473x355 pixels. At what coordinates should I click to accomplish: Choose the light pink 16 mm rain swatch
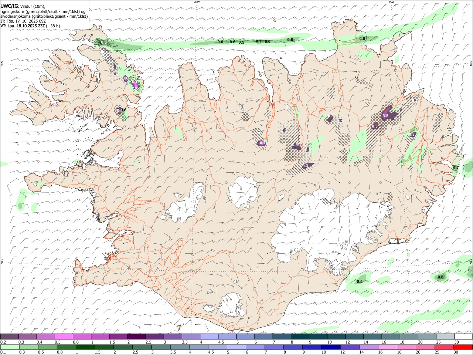[x=387, y=347]
